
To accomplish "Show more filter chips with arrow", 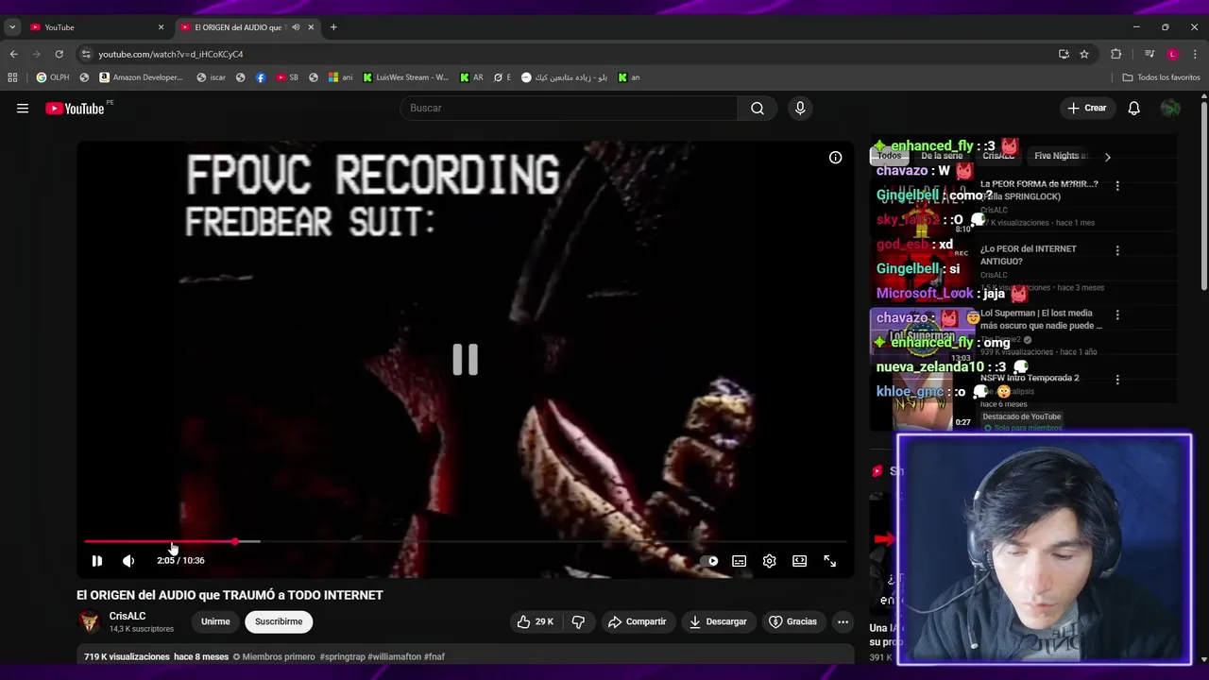I will [x=1107, y=157].
